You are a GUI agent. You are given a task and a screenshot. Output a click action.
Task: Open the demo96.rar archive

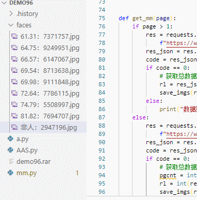(34, 162)
